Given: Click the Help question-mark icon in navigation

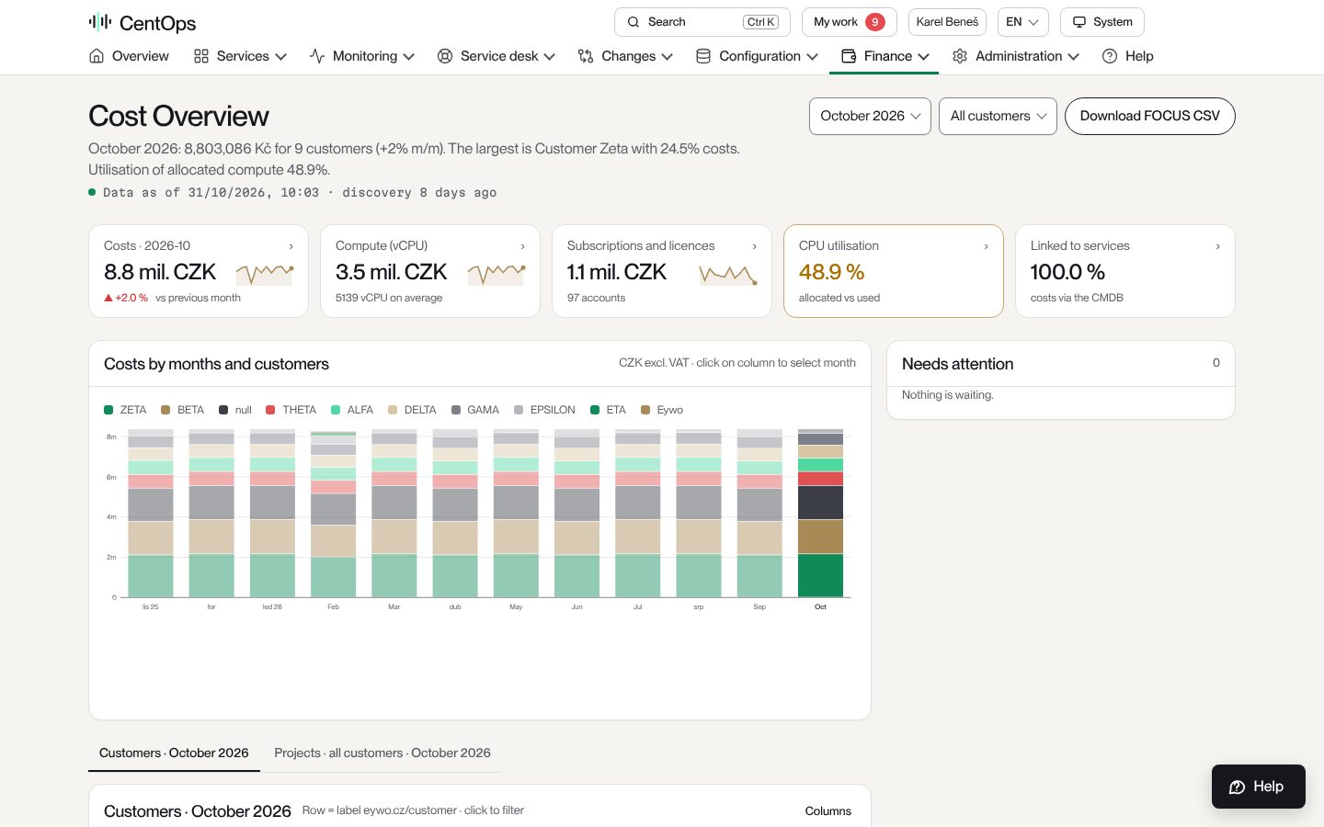Looking at the screenshot, I should click(x=1110, y=56).
